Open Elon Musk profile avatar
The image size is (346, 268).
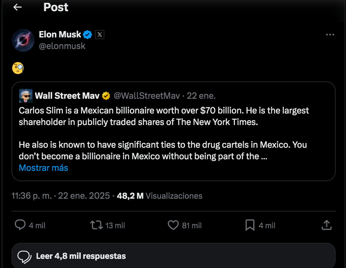click(x=23, y=40)
